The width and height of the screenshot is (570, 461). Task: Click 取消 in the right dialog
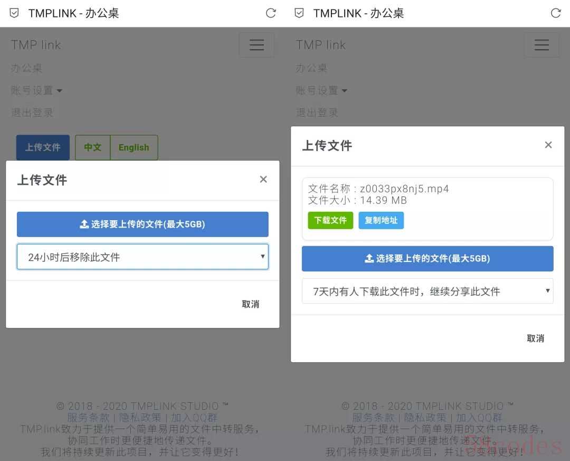(x=535, y=338)
